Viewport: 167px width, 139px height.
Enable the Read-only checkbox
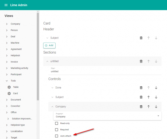pyautogui.click(x=57, y=123)
